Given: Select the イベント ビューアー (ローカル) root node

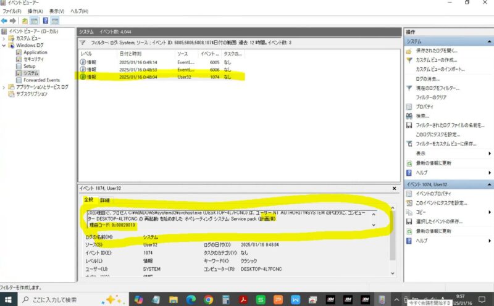Looking at the screenshot, I should pos(33,31).
